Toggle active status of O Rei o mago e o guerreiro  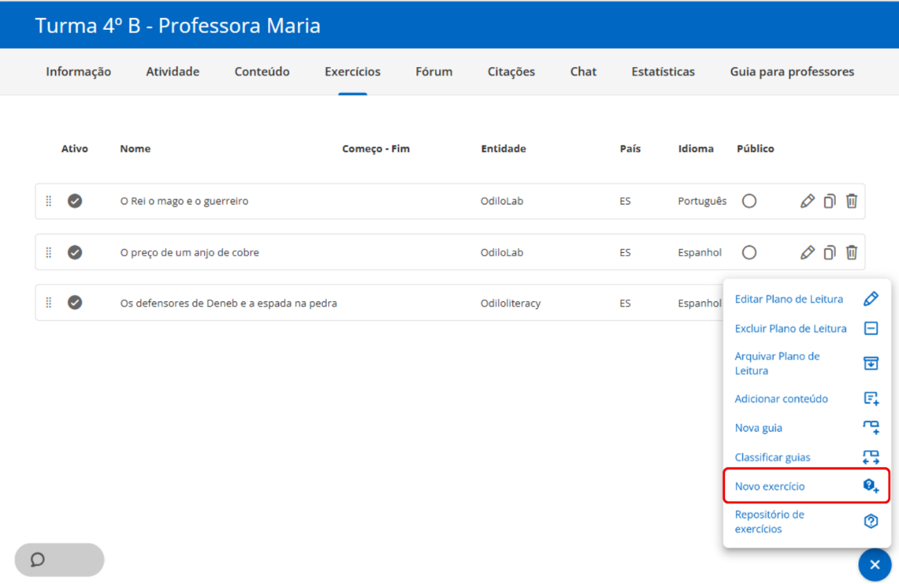pyautogui.click(x=75, y=202)
